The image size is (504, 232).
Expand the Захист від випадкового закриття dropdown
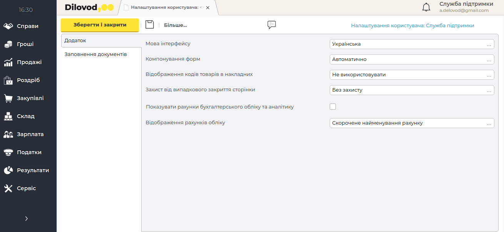(489, 90)
